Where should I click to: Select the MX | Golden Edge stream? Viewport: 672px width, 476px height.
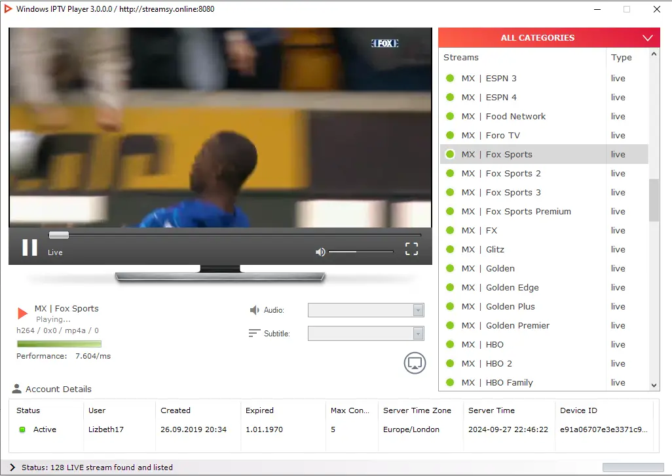tap(544, 287)
